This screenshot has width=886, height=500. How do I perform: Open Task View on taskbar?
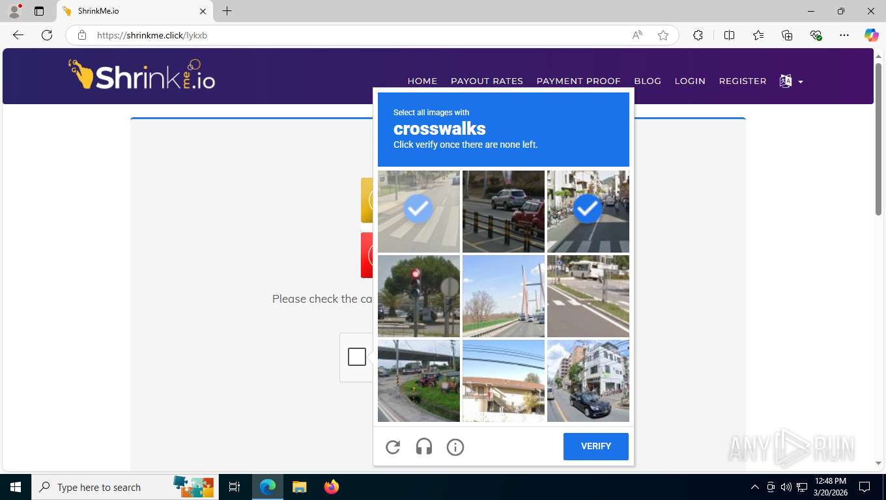(x=235, y=487)
